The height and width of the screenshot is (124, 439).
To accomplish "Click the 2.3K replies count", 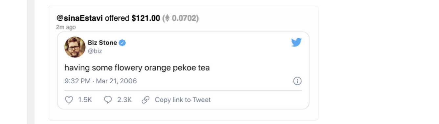I will 124,100.
